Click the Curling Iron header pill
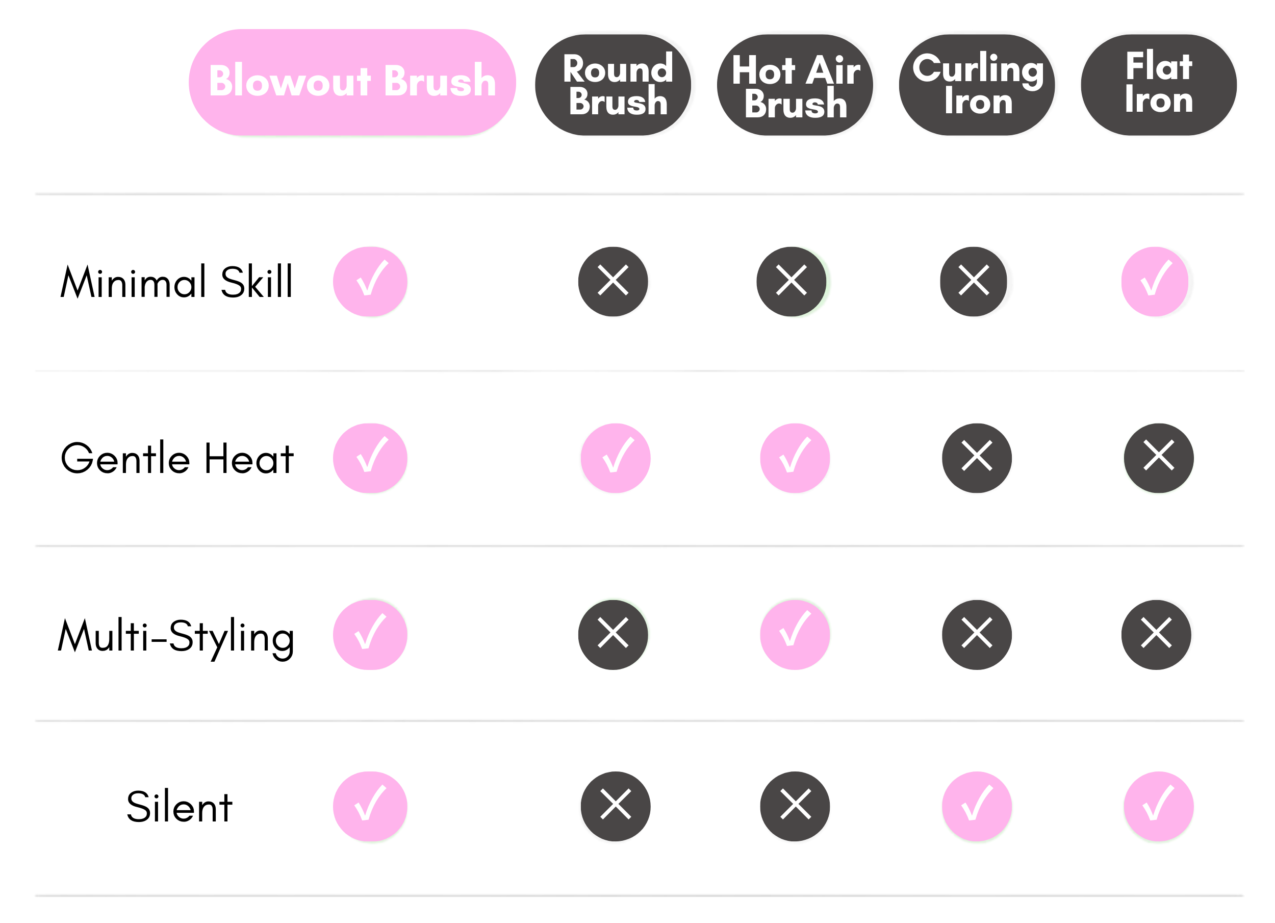 [977, 85]
